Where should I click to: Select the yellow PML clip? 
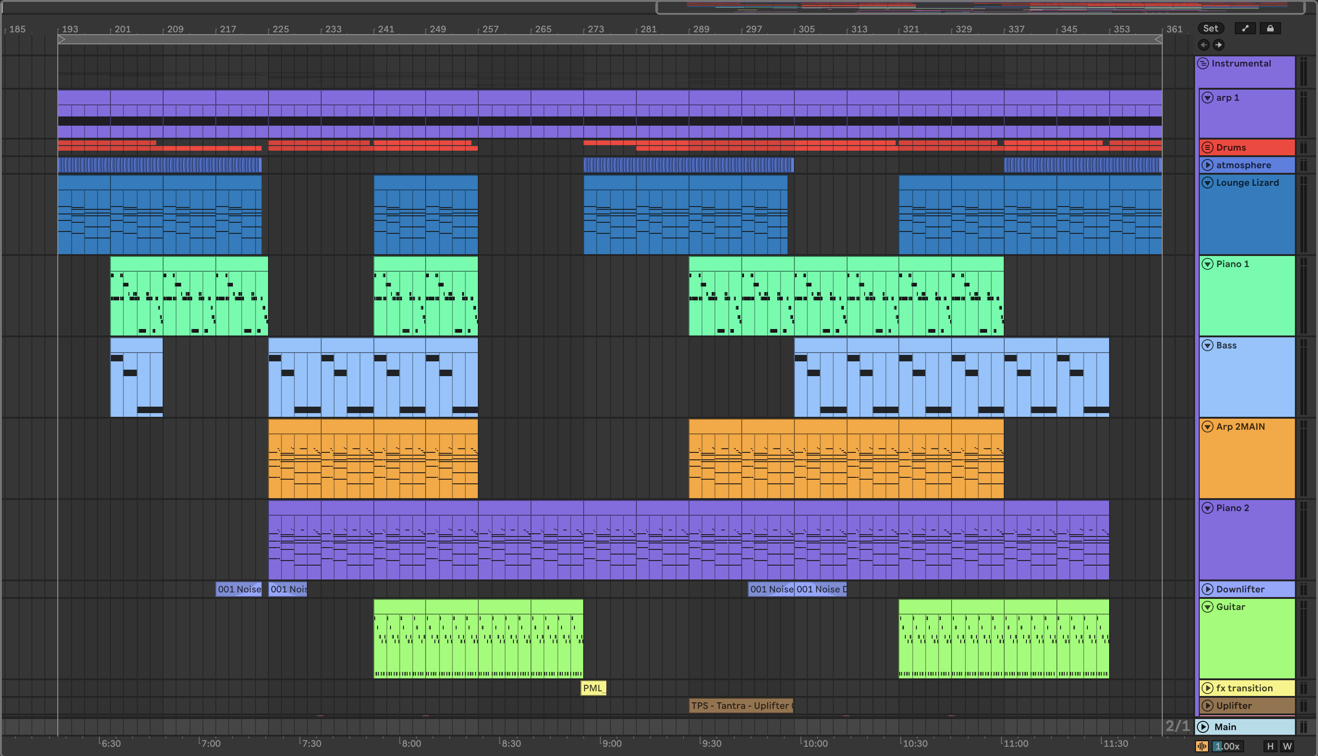tap(593, 688)
